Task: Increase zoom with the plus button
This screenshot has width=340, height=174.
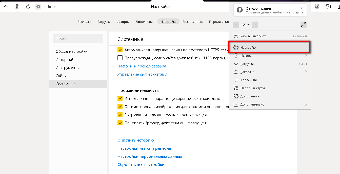Action: [255, 25]
